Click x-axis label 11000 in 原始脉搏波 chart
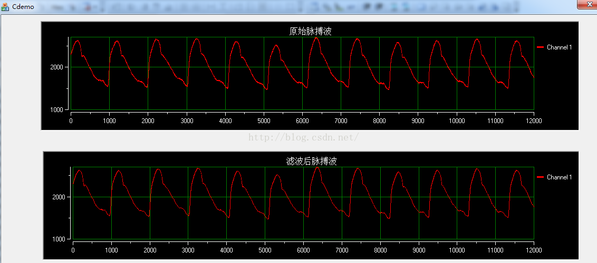The image size is (597, 263). coord(495,120)
